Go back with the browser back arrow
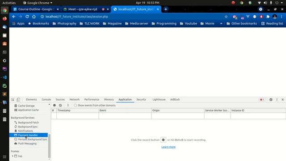 click(x=14, y=17)
